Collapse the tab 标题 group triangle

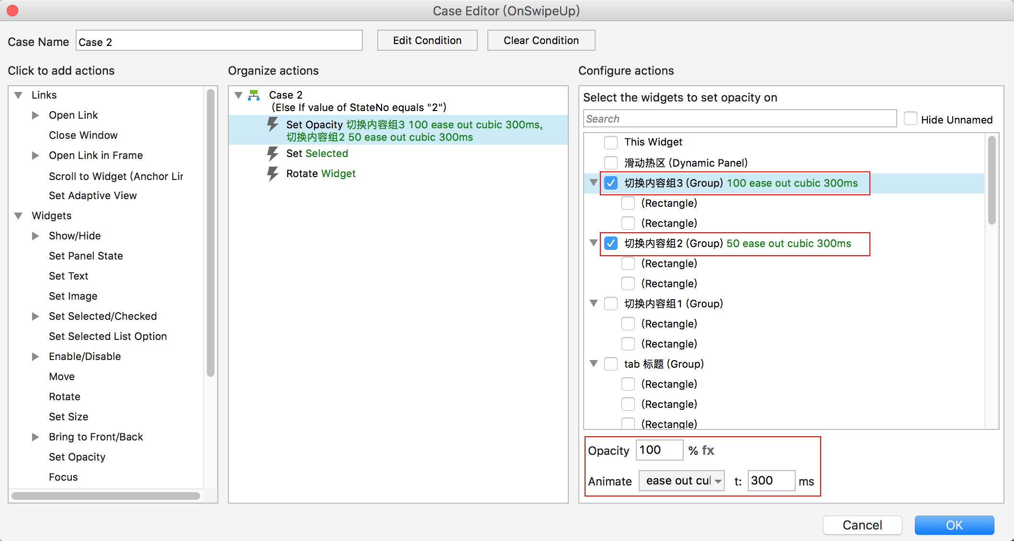point(594,364)
